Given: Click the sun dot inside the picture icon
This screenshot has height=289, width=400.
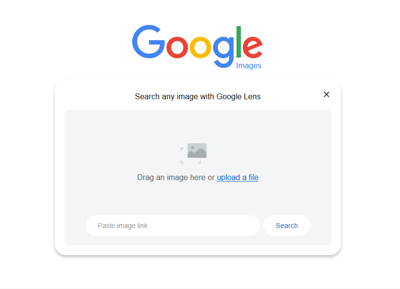Looking at the screenshot, I should tap(193, 148).
